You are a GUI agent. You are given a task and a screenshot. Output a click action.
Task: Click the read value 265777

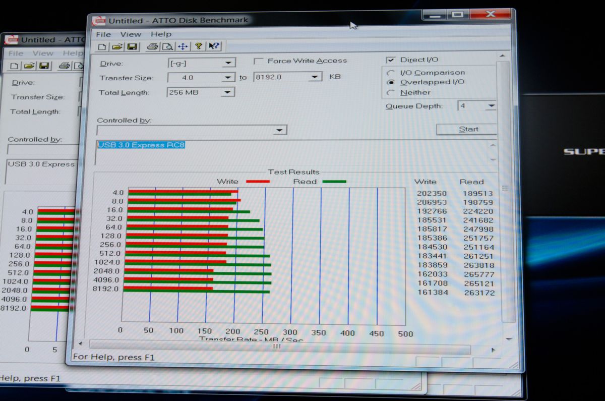pos(479,274)
